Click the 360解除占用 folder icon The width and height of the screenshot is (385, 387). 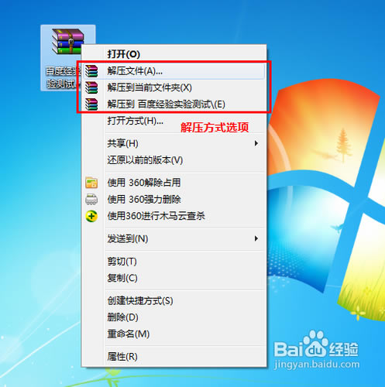tap(91, 183)
